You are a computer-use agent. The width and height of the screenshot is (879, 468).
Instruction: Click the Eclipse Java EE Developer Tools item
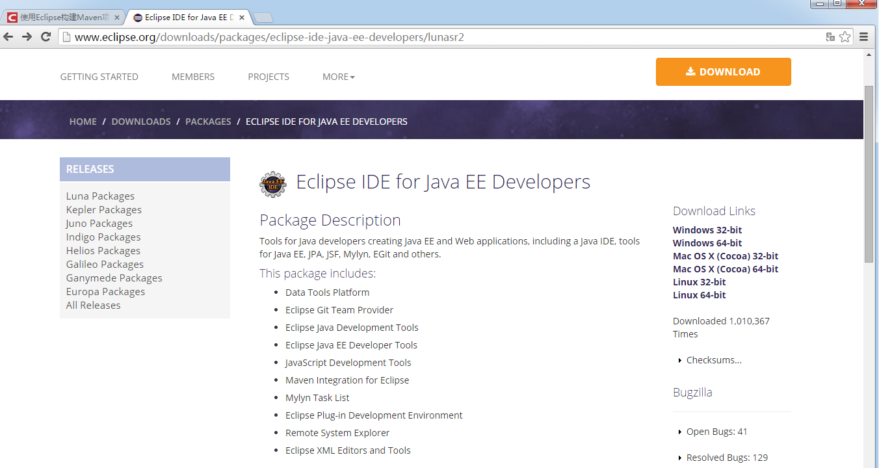[352, 345]
